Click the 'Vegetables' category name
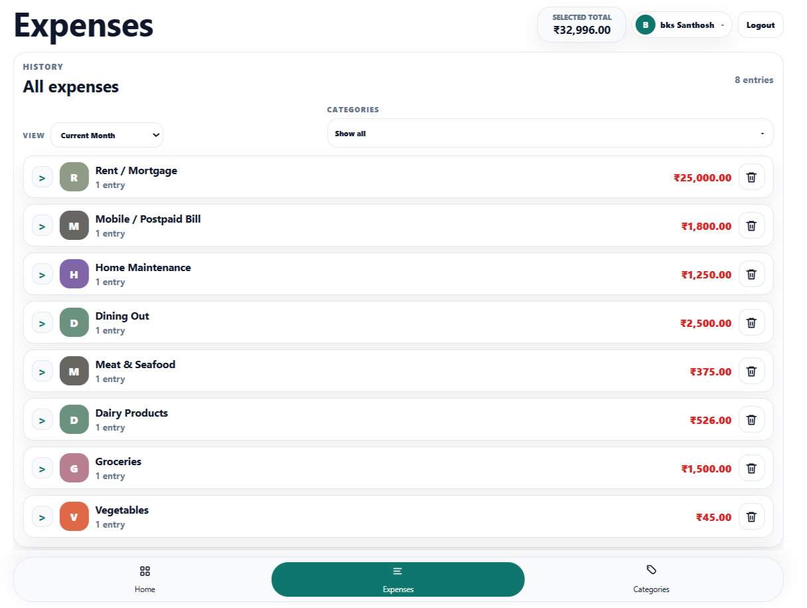Viewport: 807px width, 608px height. click(x=122, y=510)
